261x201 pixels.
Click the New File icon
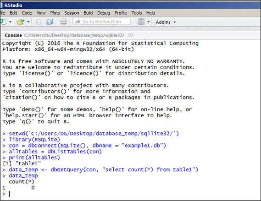point(3,22)
